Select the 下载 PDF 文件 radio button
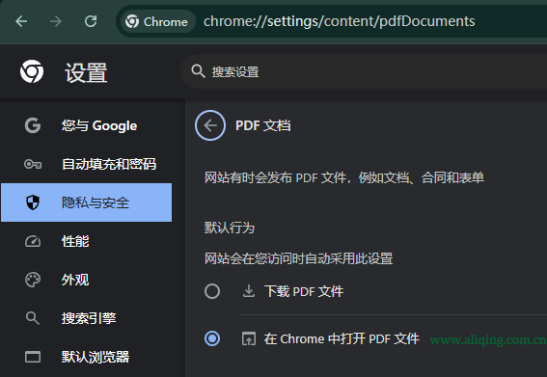 pos(212,291)
